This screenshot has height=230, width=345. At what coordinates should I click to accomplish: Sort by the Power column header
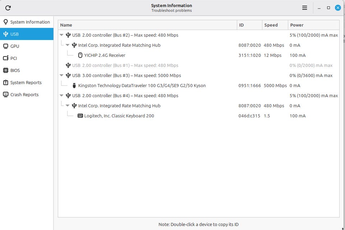click(x=314, y=25)
